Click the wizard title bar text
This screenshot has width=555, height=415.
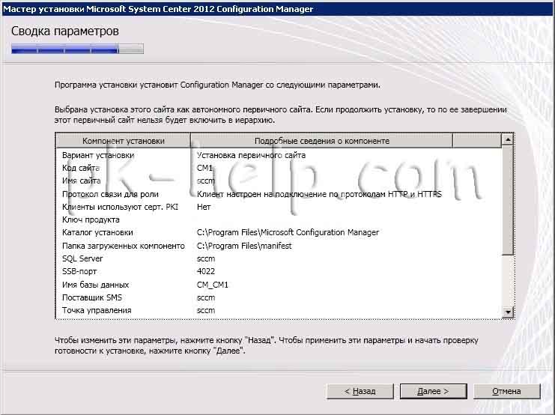[x=158, y=9]
